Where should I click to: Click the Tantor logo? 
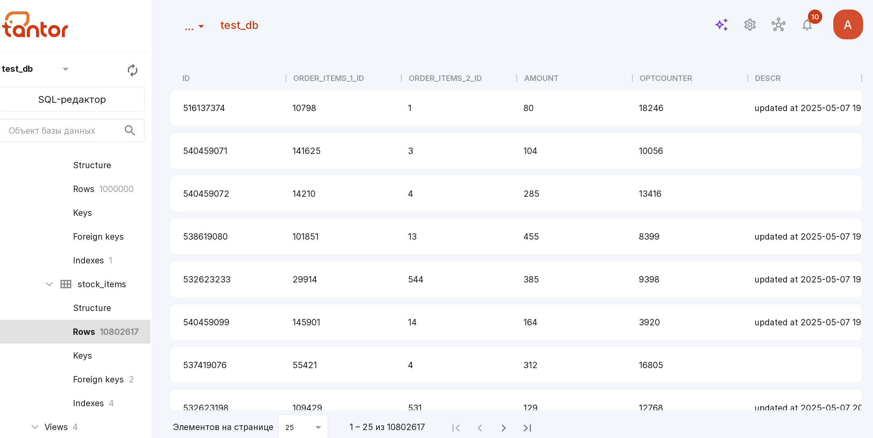coord(35,25)
